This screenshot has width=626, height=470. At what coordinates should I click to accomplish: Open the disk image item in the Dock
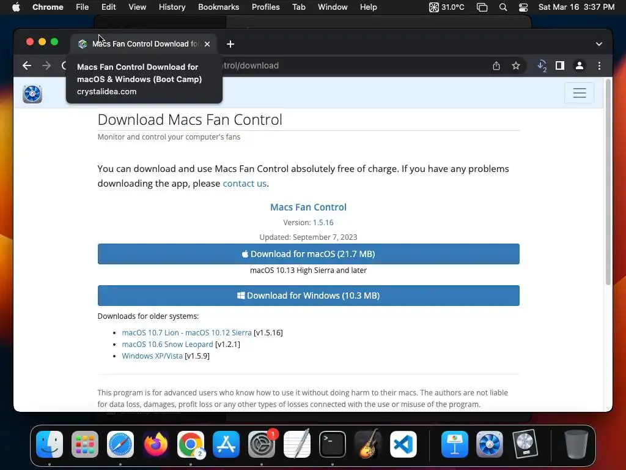click(525, 444)
